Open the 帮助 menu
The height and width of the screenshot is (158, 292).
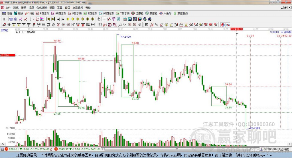click(x=88, y=8)
